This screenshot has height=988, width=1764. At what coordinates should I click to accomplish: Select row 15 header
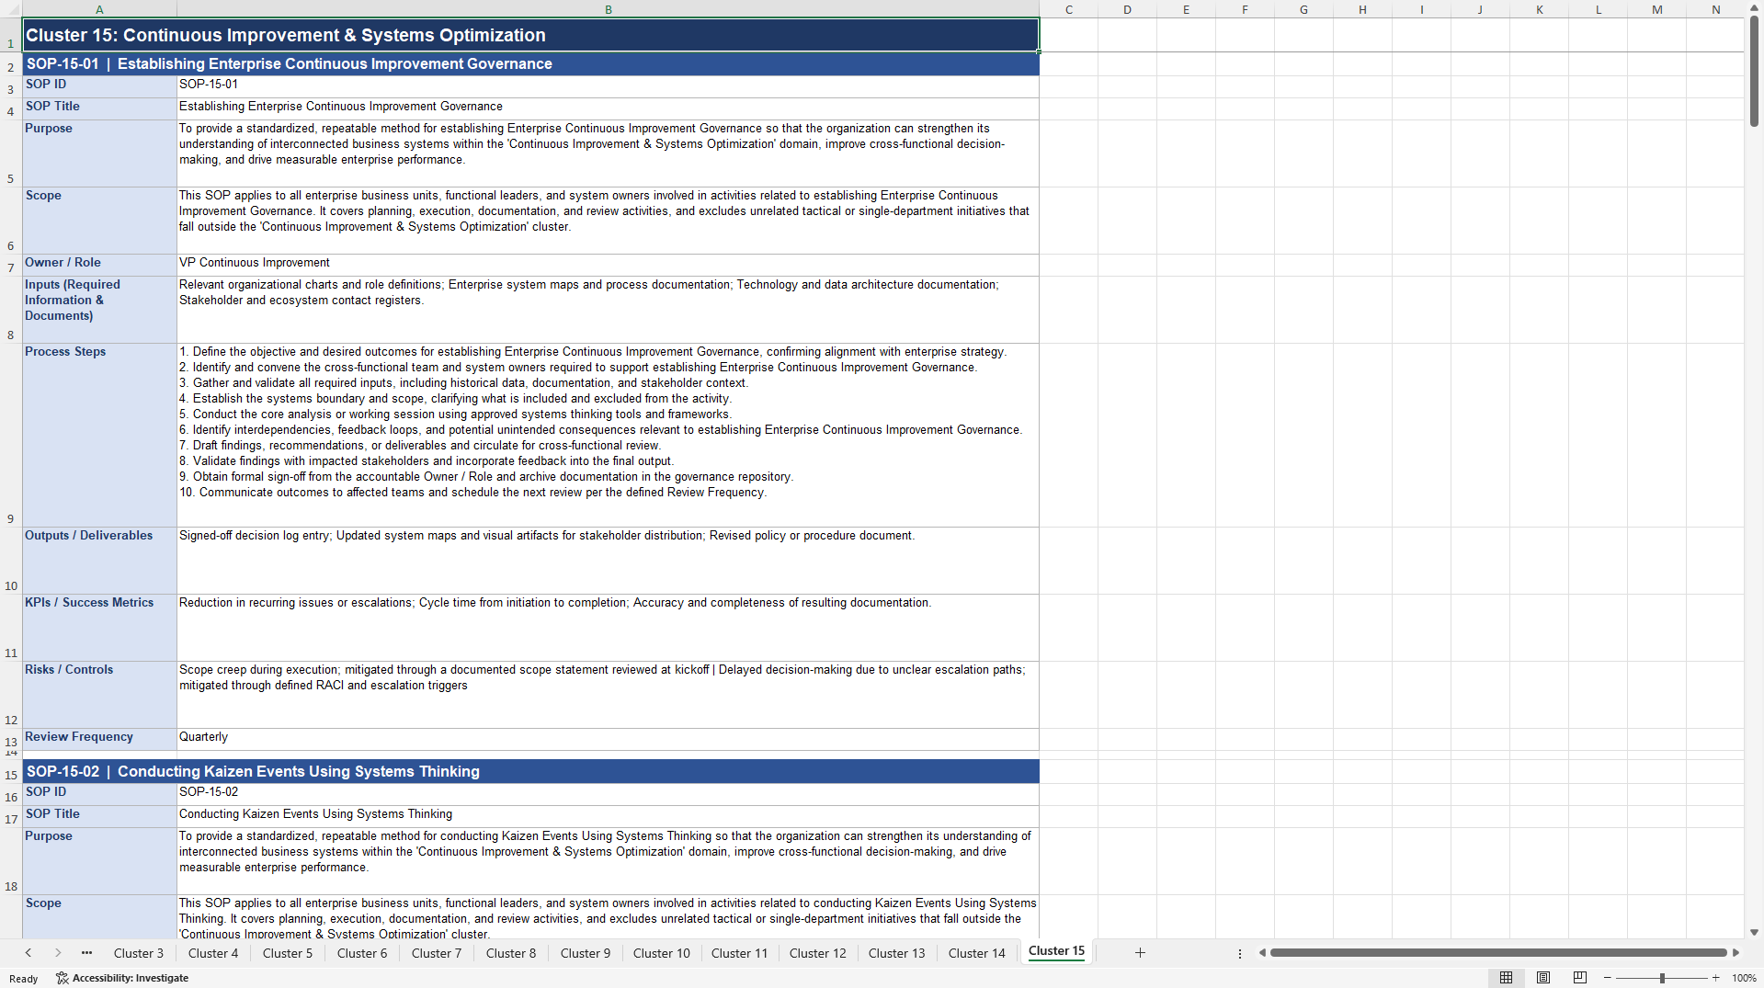click(11, 772)
